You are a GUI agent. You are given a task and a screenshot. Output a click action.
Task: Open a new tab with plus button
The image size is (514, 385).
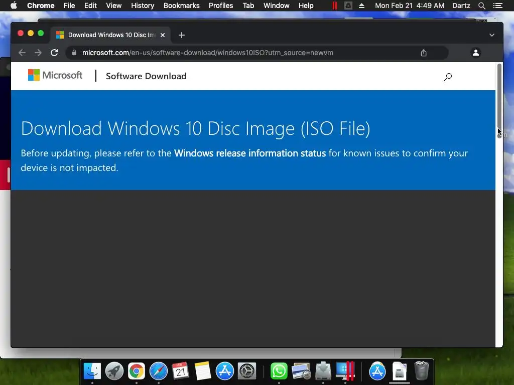coord(182,35)
